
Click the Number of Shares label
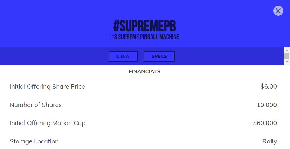coord(36,105)
